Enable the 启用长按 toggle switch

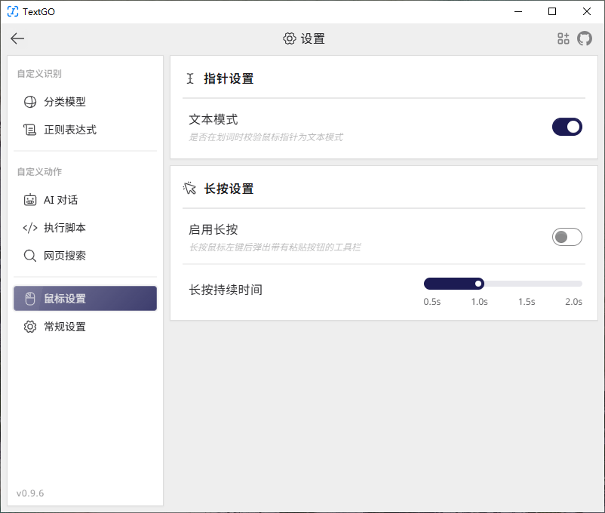[567, 237]
